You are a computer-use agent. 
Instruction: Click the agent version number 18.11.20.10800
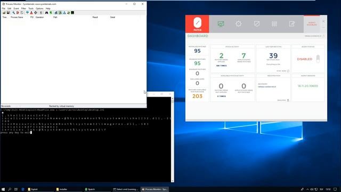click(x=308, y=86)
